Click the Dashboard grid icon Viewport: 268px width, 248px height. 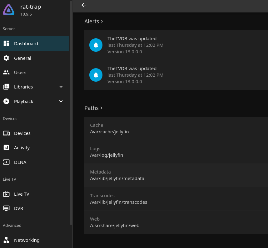tap(6, 43)
